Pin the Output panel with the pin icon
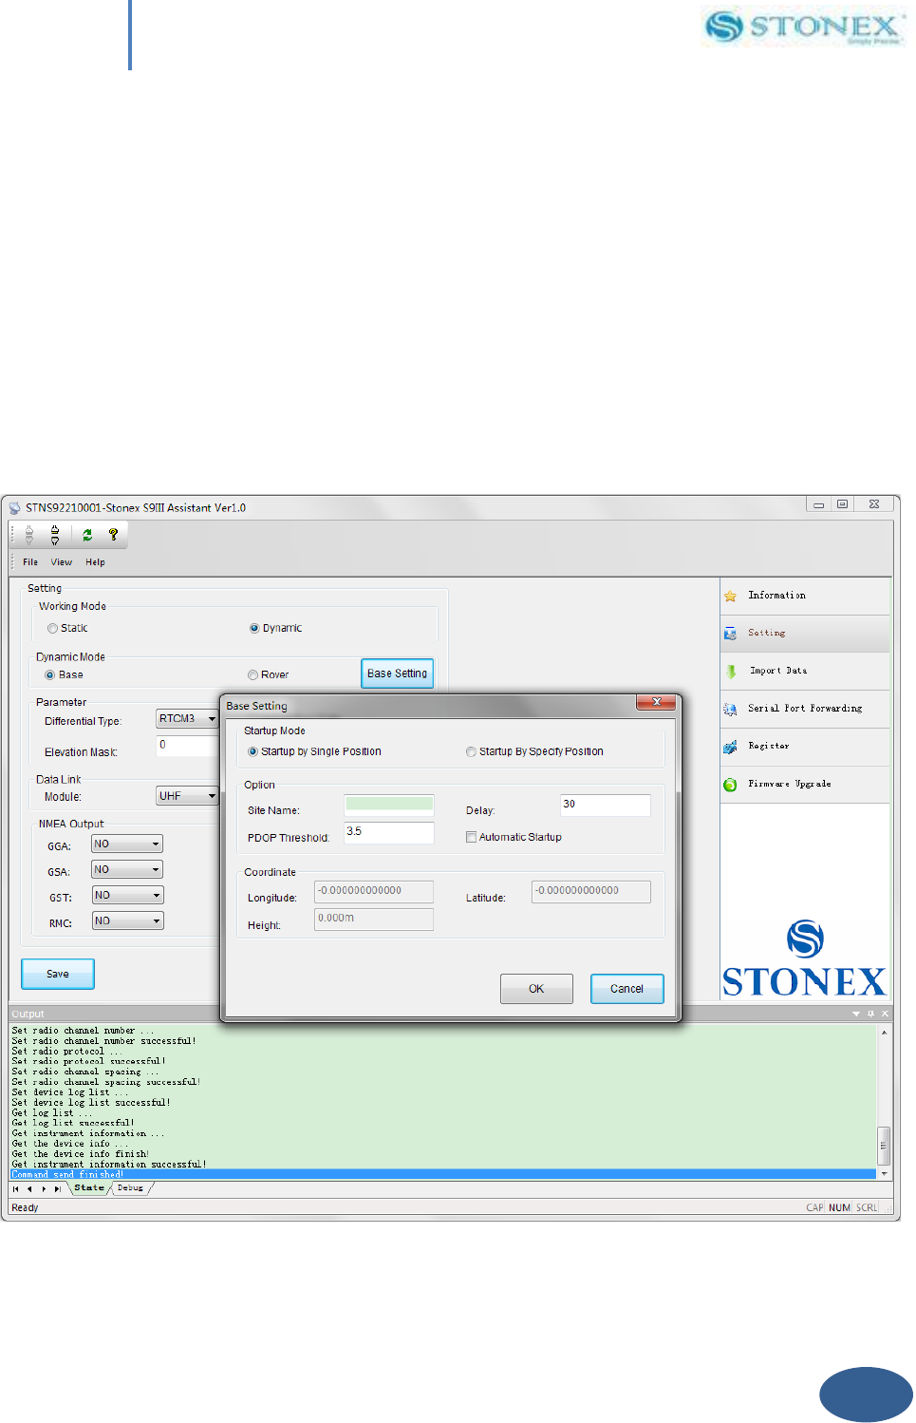Screen dimensions: 916x1423 point(870,1014)
